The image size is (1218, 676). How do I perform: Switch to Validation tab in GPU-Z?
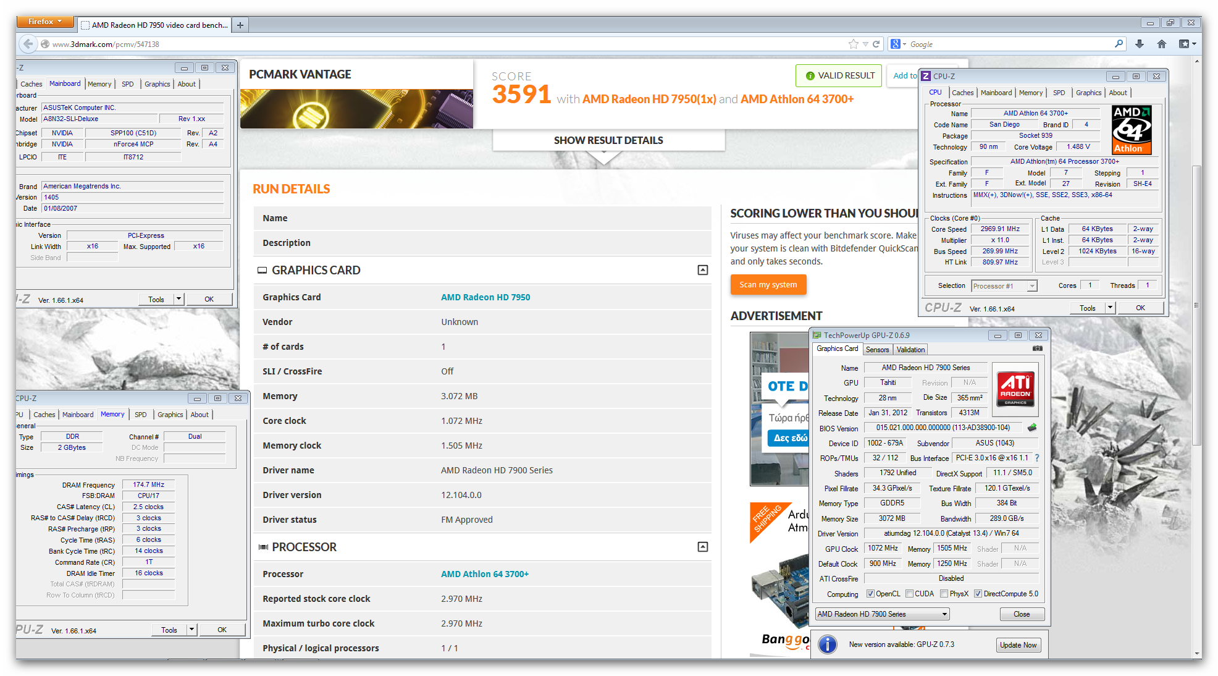tap(910, 349)
